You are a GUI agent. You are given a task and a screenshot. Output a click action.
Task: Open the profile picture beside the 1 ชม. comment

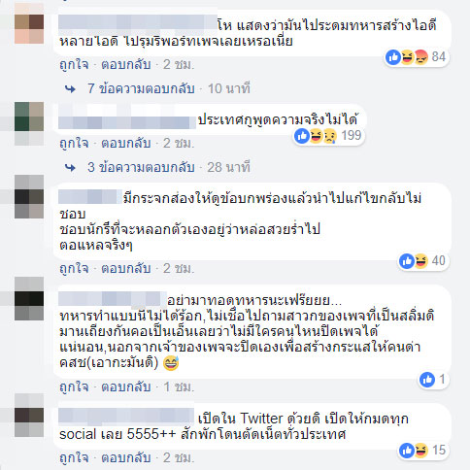tap(29, 299)
